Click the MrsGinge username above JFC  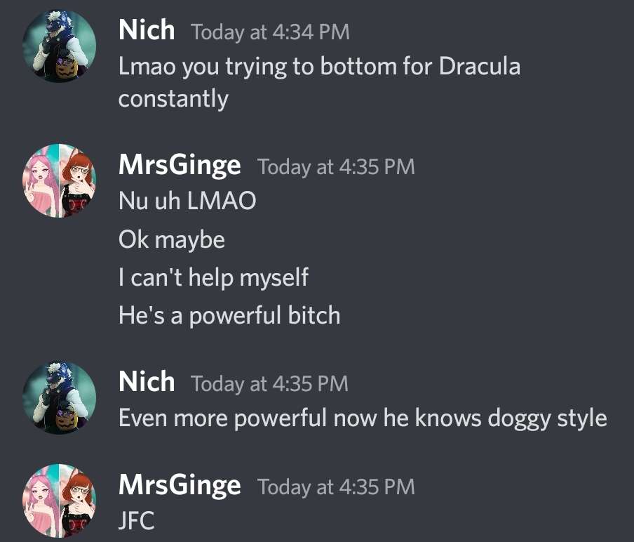pyautogui.click(x=180, y=485)
